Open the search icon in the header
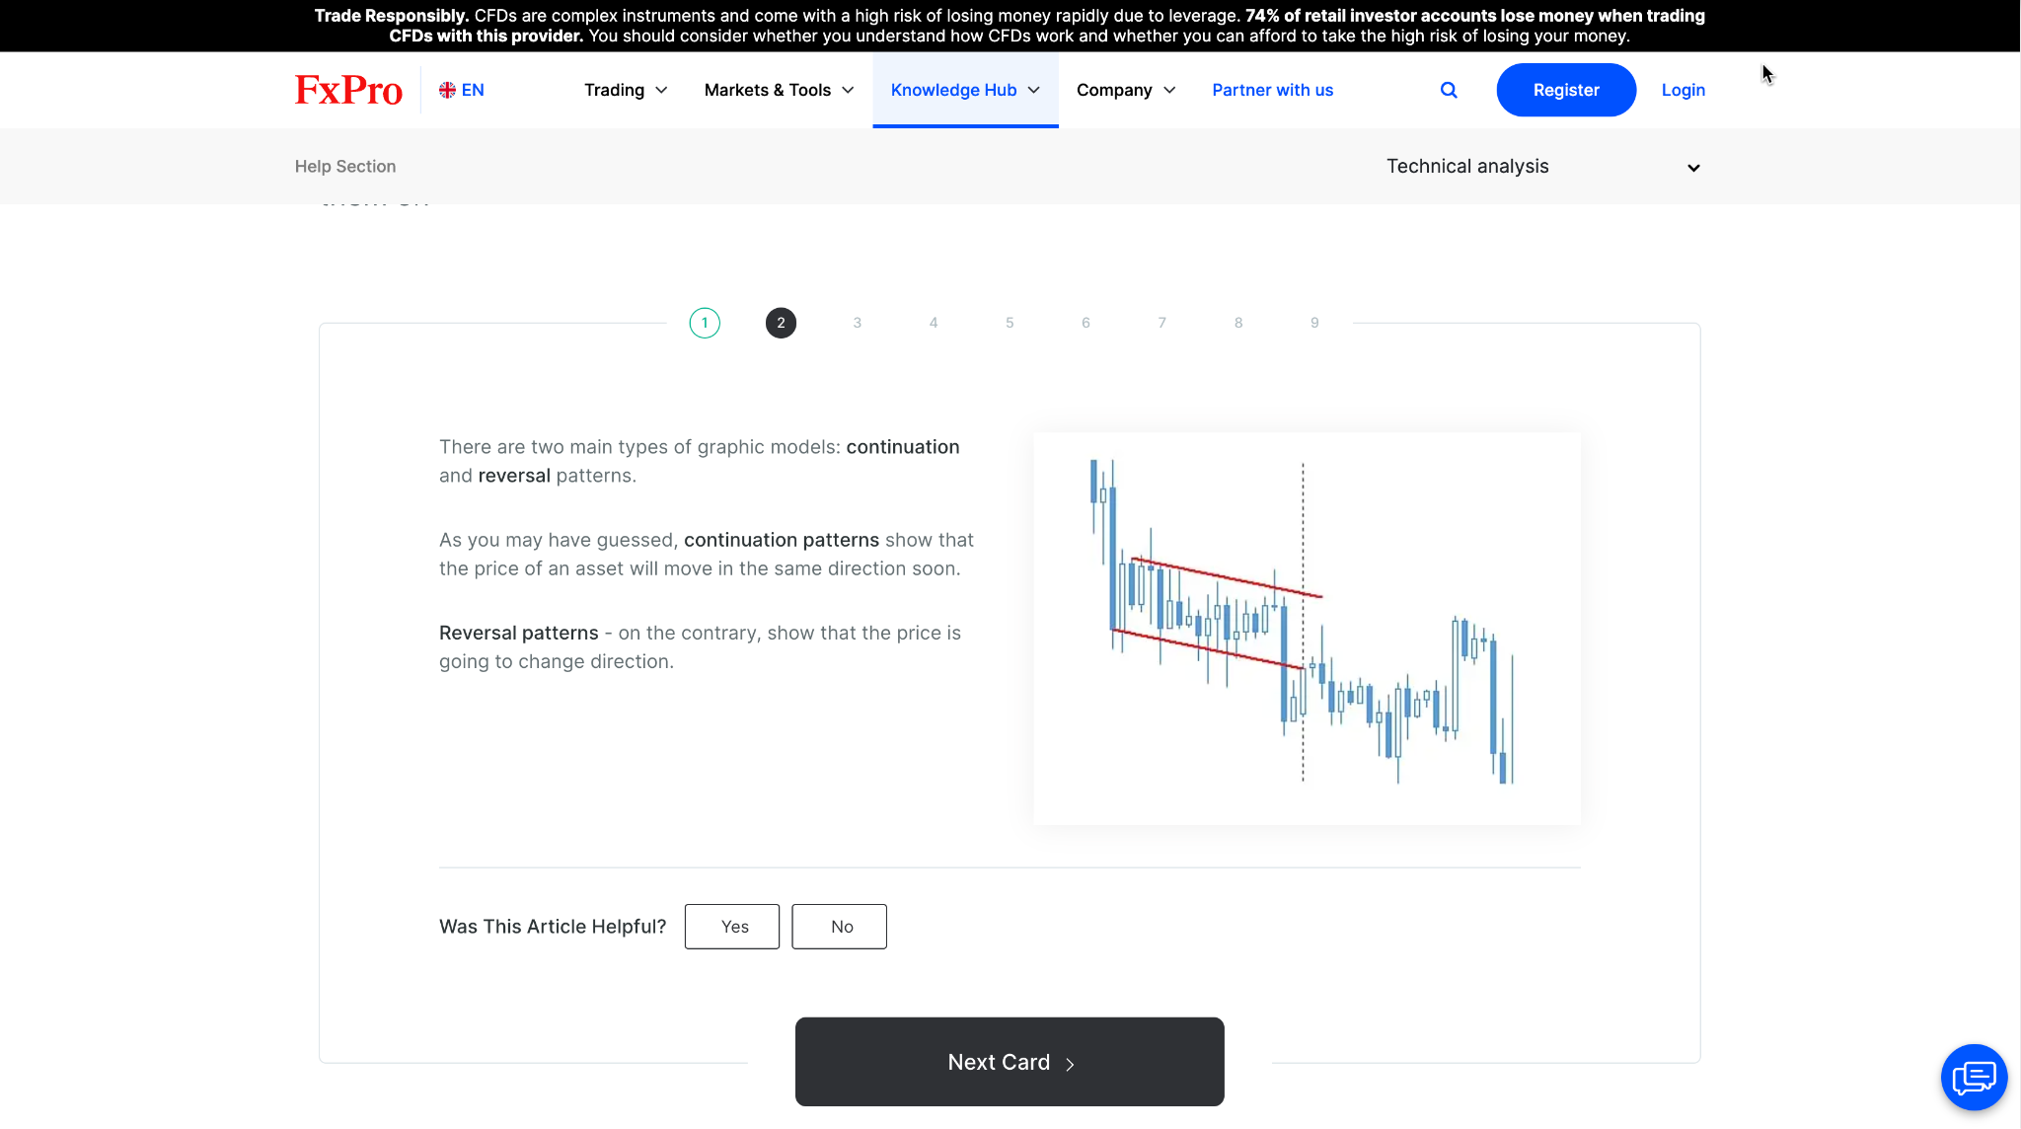 (1449, 90)
